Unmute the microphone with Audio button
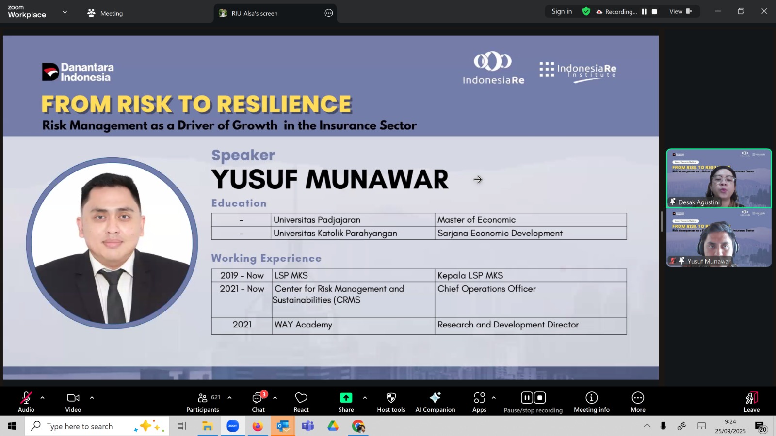This screenshot has width=776, height=436. [x=26, y=402]
